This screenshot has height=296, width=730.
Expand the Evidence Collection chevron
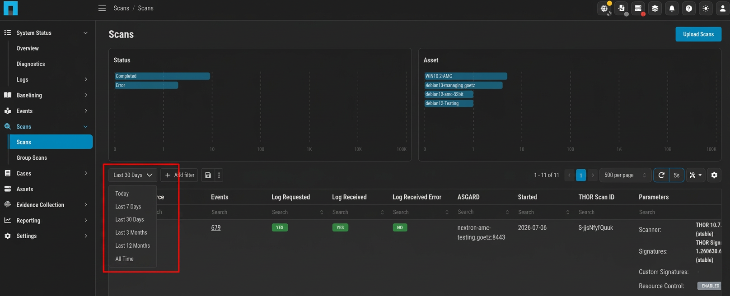coord(86,205)
